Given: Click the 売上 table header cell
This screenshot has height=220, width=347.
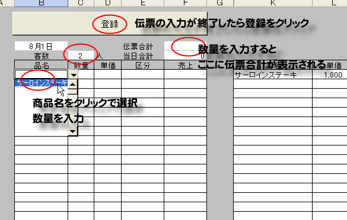Looking at the screenshot, I should click(x=185, y=65).
